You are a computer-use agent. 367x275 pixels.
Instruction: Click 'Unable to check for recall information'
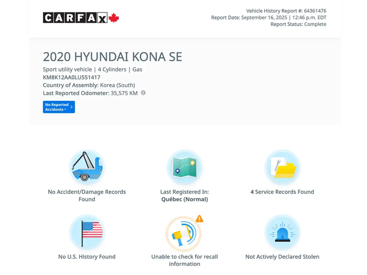pyautogui.click(x=185, y=260)
